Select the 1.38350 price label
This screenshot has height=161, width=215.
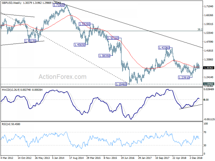point(104,56)
